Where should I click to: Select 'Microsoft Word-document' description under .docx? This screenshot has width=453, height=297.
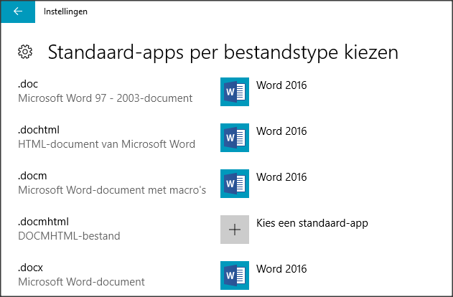point(81,282)
